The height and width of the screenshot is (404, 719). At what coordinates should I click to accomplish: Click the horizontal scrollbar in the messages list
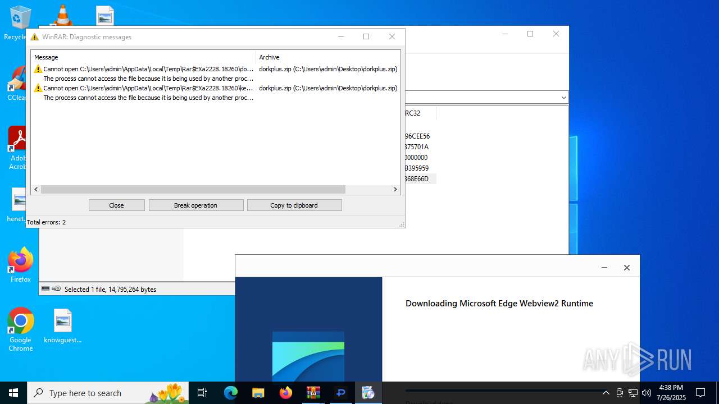[193, 190]
